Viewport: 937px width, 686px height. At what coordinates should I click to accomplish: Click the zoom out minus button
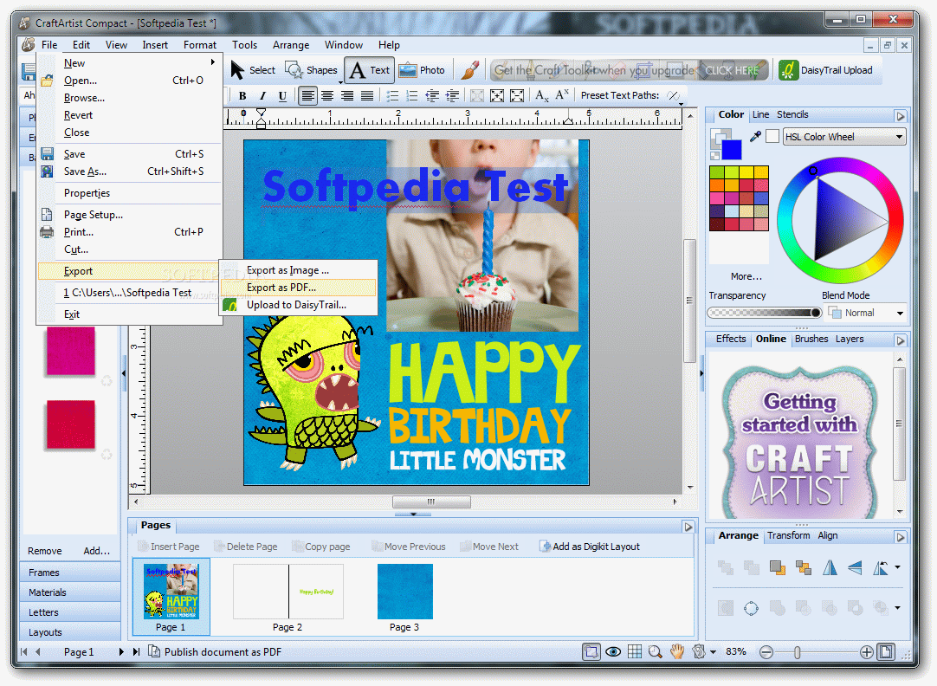[x=766, y=652]
